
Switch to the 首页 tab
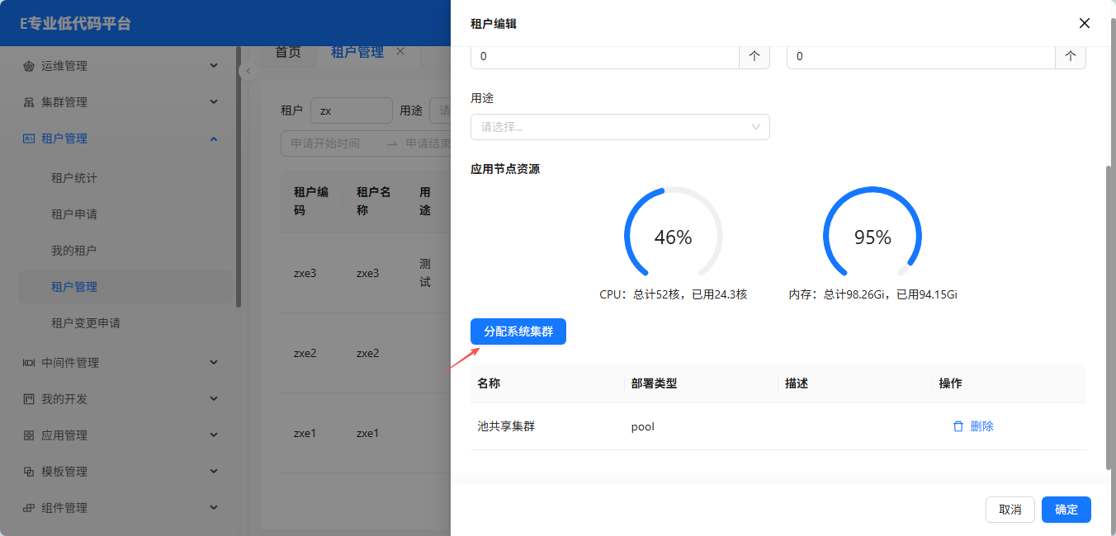(x=288, y=52)
